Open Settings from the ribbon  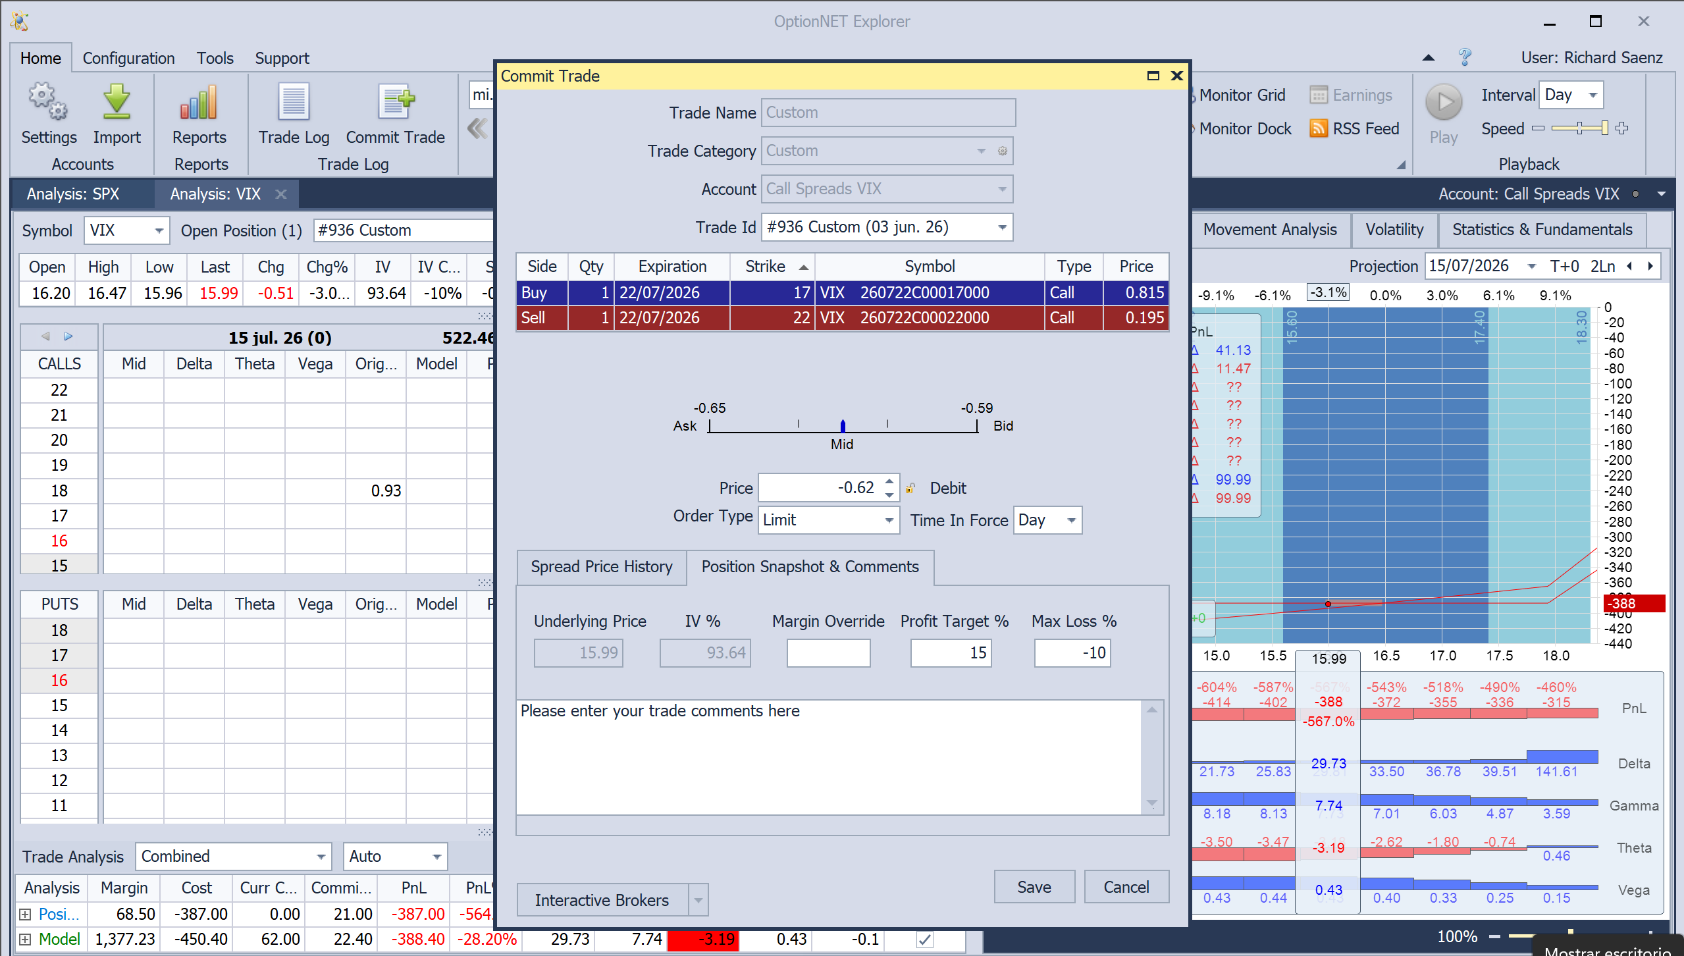(49, 113)
